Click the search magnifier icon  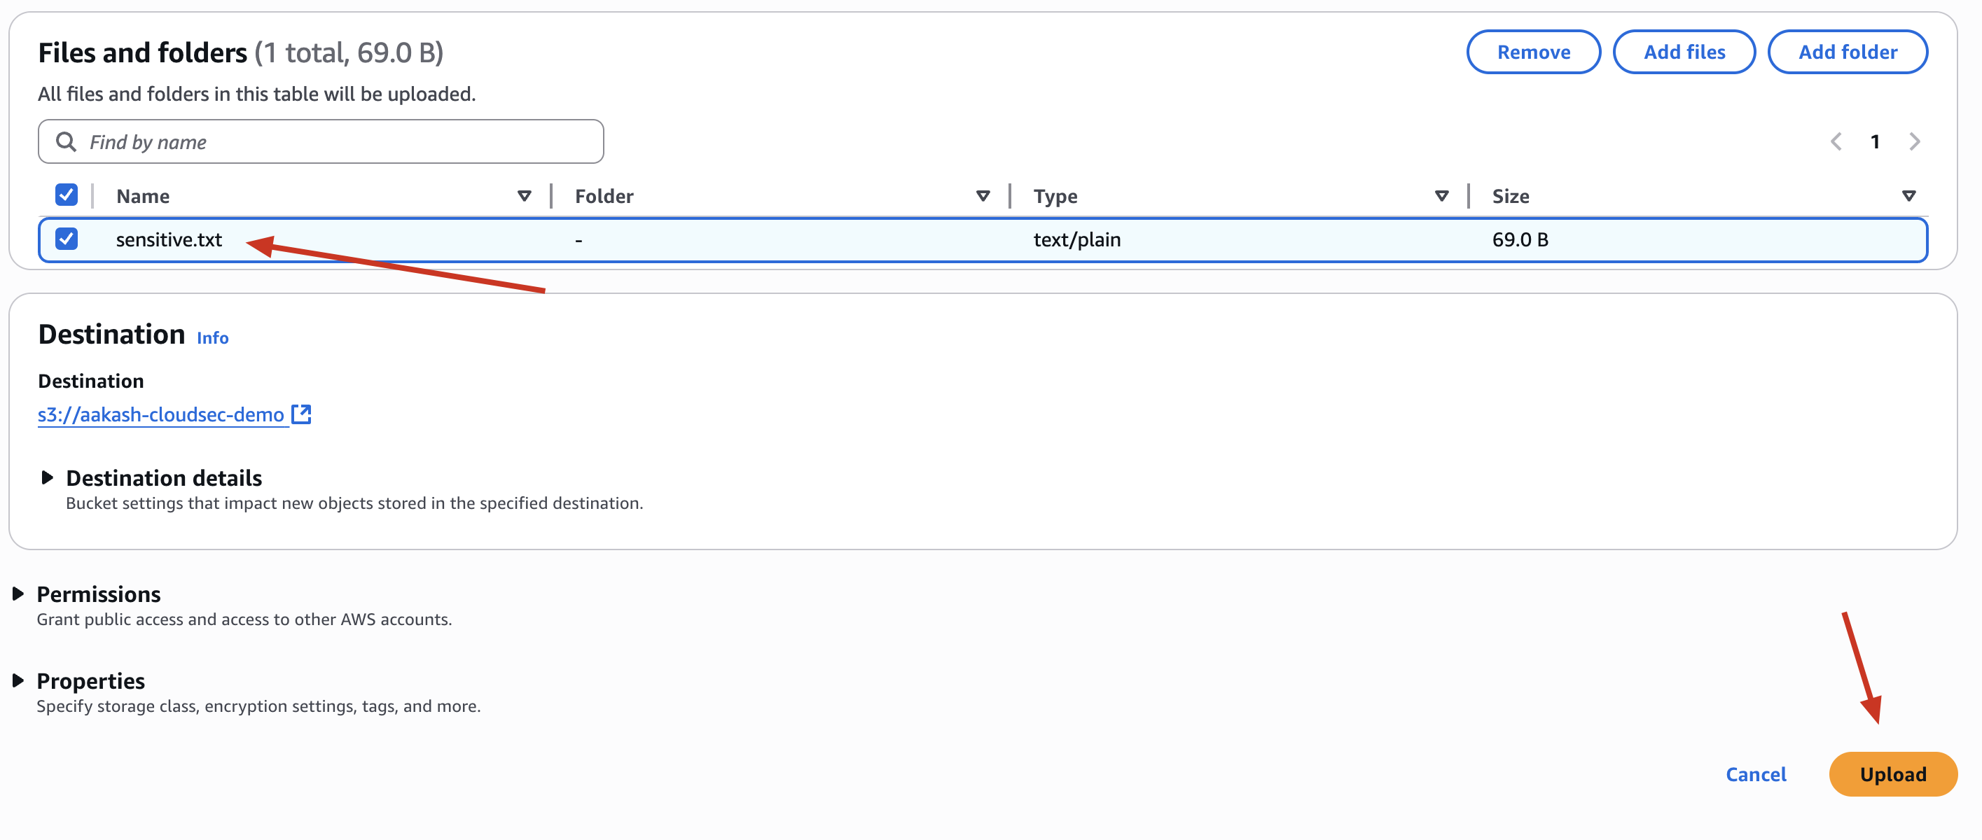coord(66,141)
